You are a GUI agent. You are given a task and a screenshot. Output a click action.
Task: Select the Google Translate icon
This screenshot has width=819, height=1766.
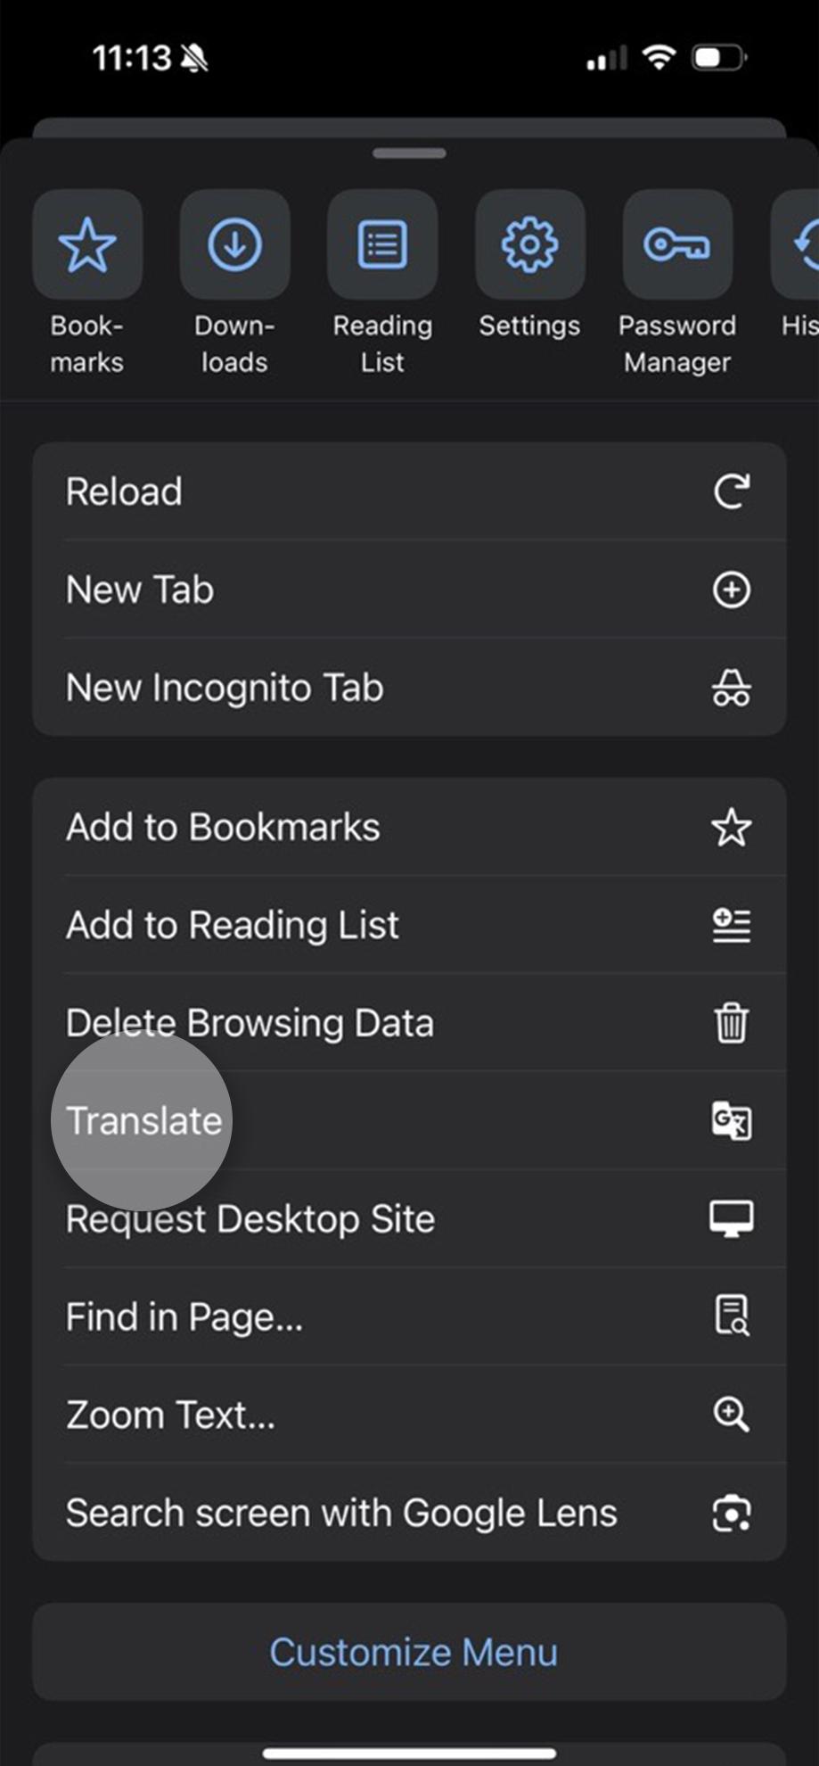pyautogui.click(x=731, y=1122)
